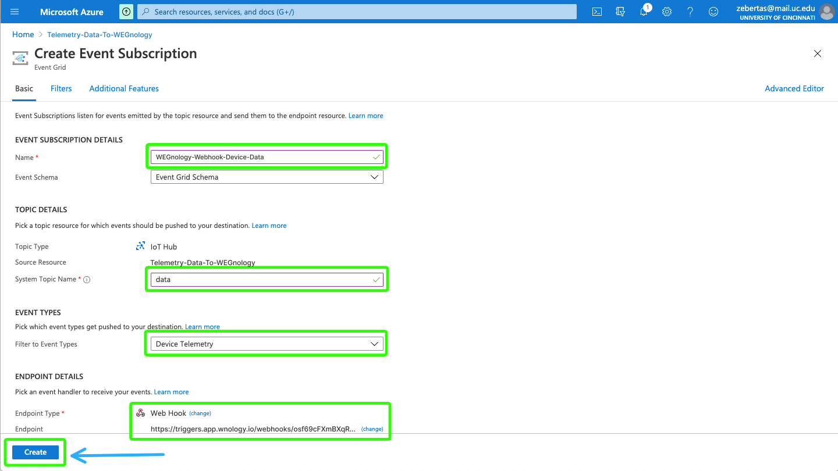The width and height of the screenshot is (838, 471).
Task: Open the account avatar menu
Action: pos(827,12)
